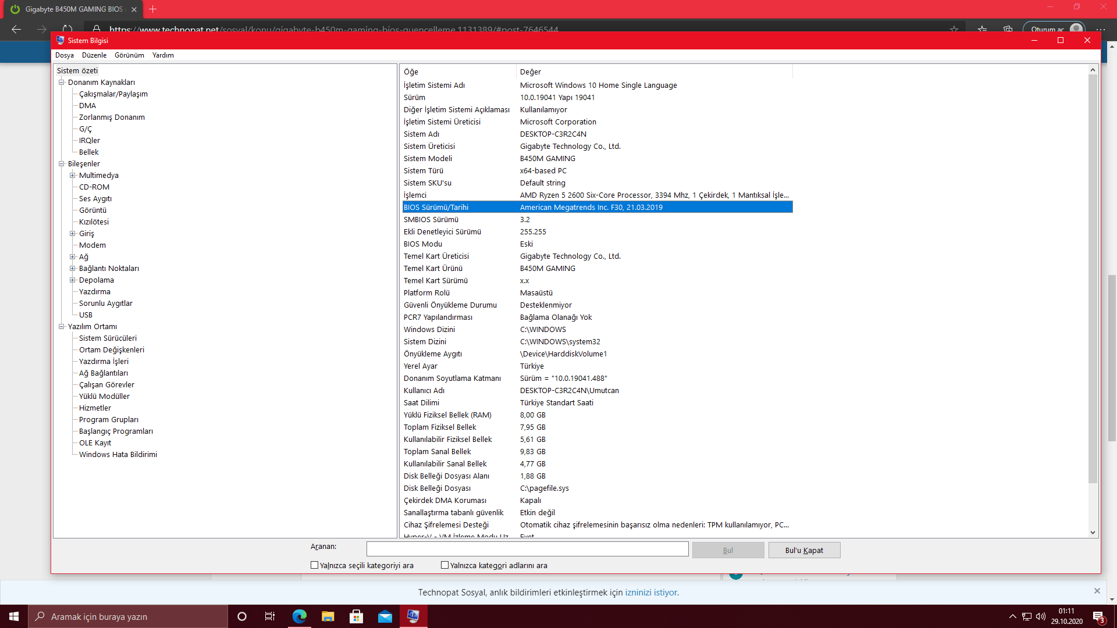Launch Microsoft Store taskbar icon
1117x628 pixels.
(357, 616)
